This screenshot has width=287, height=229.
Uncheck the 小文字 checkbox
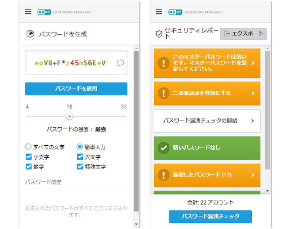(x=29, y=157)
